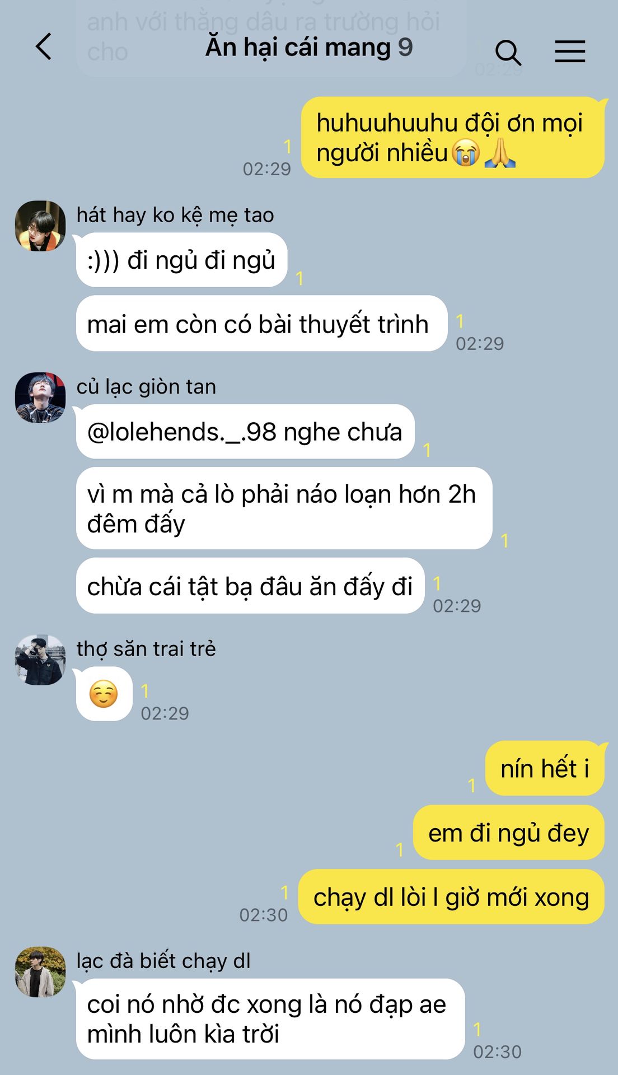The height and width of the screenshot is (1075, 618).
Task: Select "vì m mà cả lò phải náo loạn" message
Action: [284, 508]
